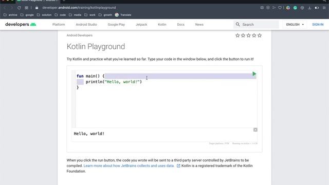Click the Android Developers breadcrumb
The height and width of the screenshot is (185, 329).
point(80,35)
